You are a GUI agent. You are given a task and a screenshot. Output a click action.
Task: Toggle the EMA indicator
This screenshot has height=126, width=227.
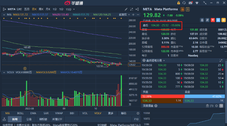point(33,113)
